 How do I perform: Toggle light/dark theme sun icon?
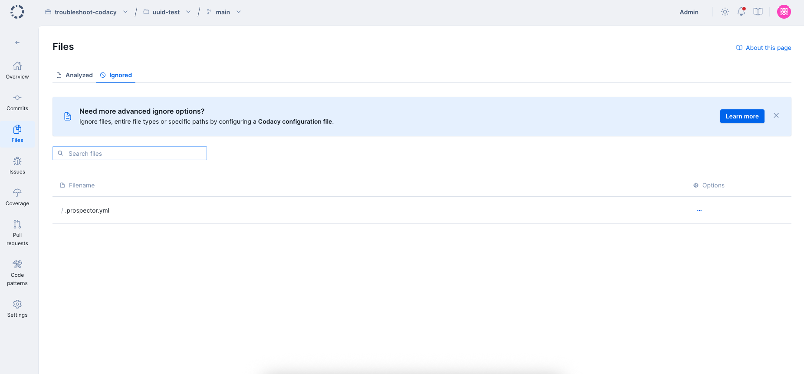[x=725, y=12]
